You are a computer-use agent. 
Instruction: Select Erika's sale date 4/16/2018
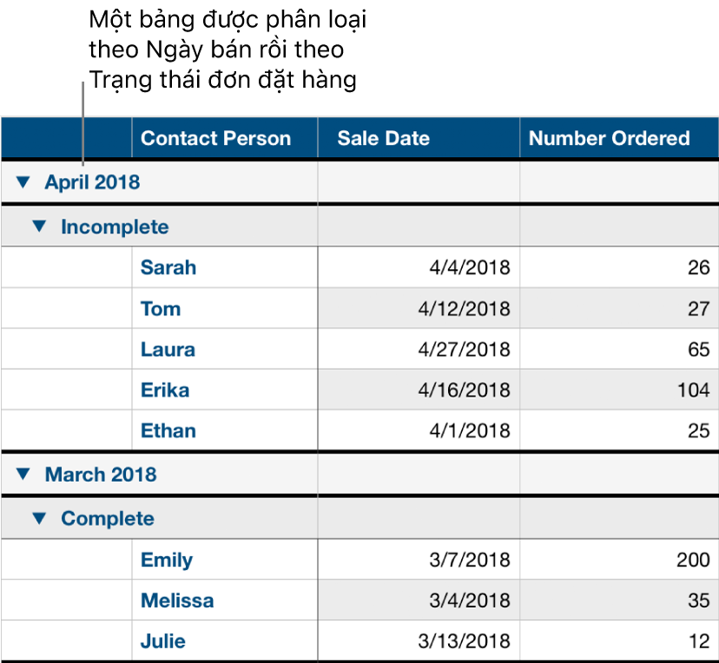click(464, 391)
